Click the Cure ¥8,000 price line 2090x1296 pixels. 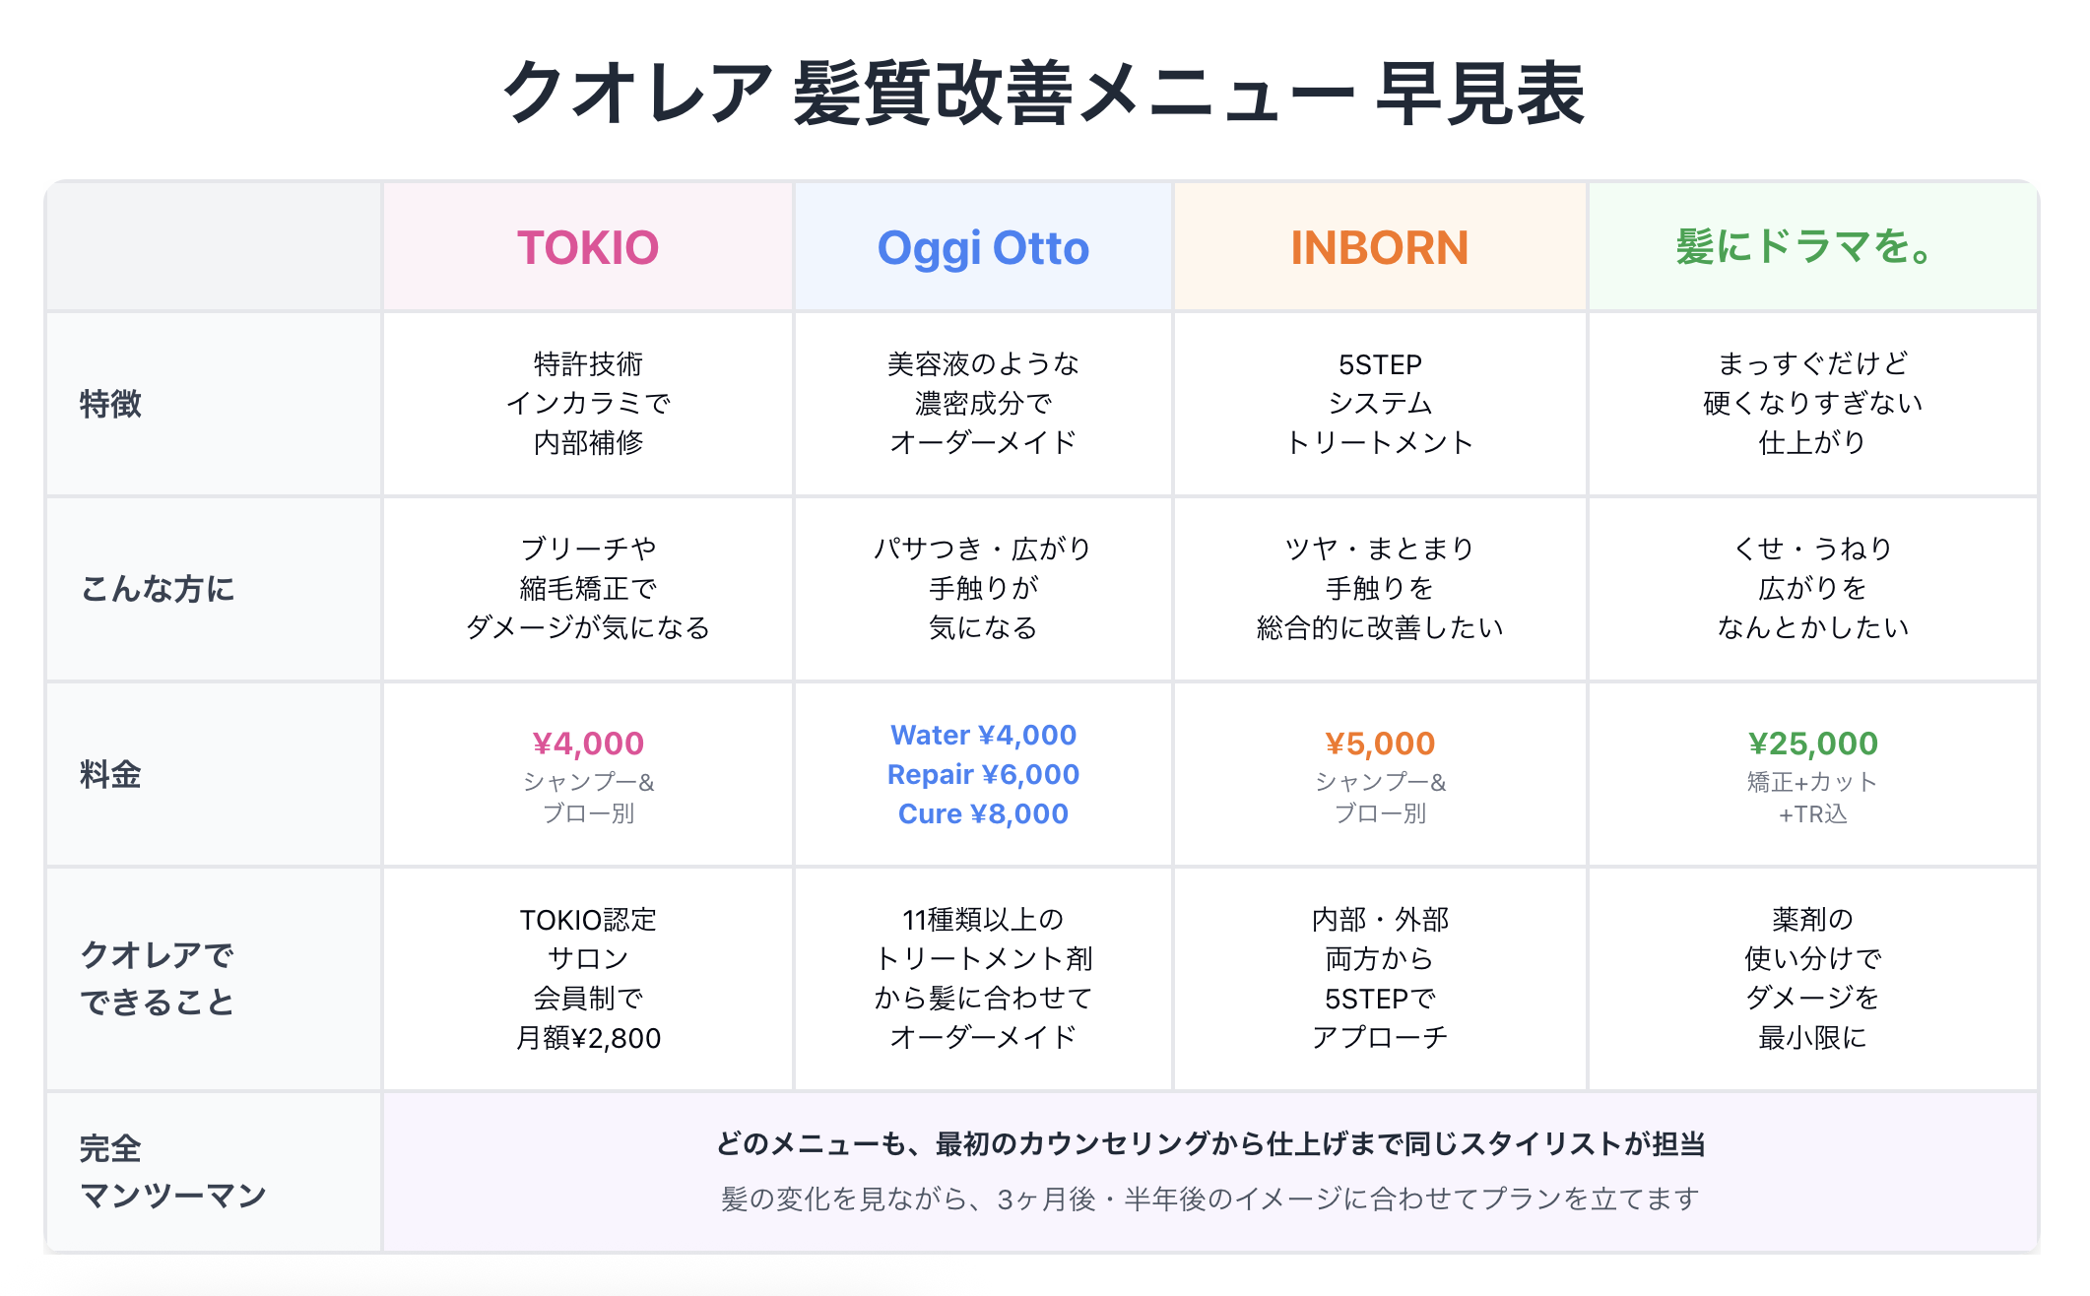[983, 813]
